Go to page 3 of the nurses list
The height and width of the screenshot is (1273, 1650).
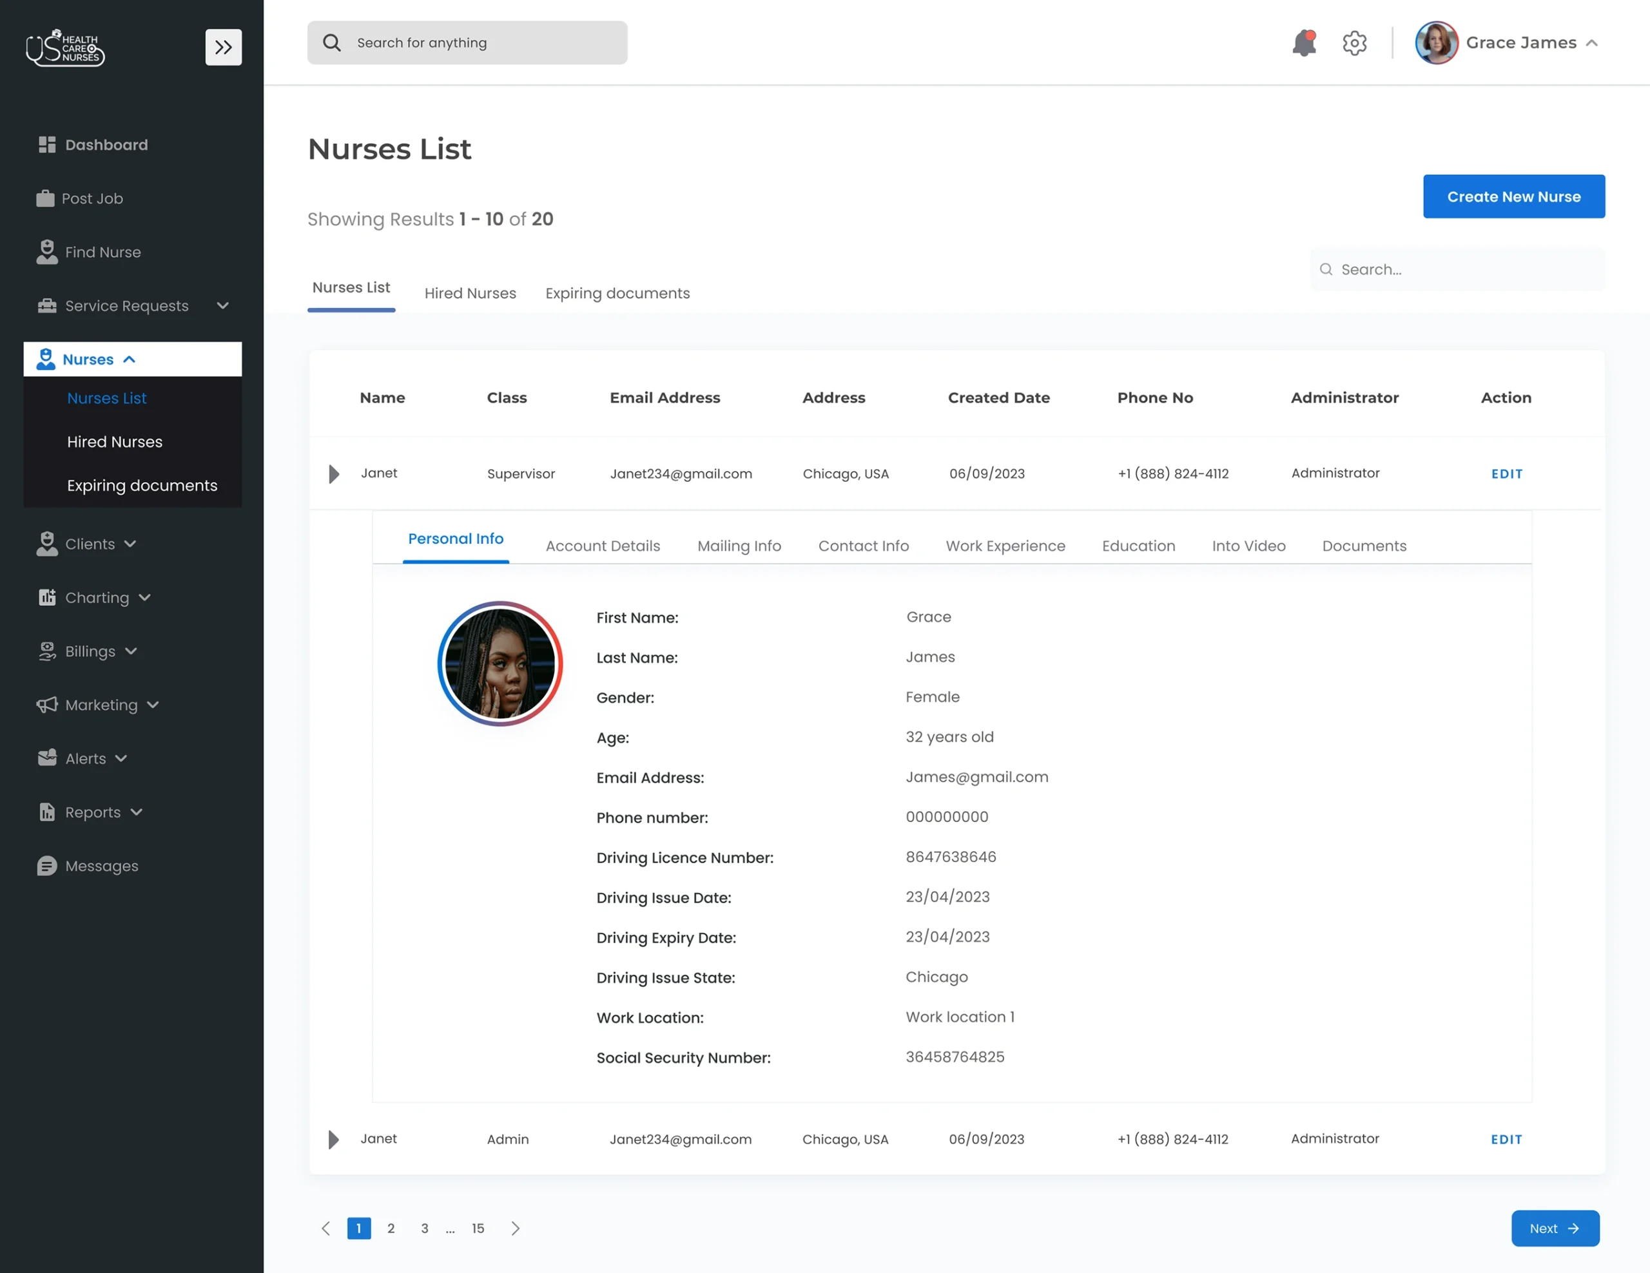pyautogui.click(x=425, y=1229)
